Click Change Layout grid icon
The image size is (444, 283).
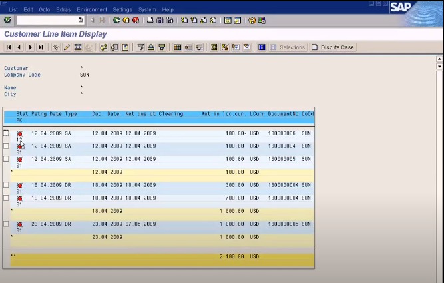[x=177, y=47]
